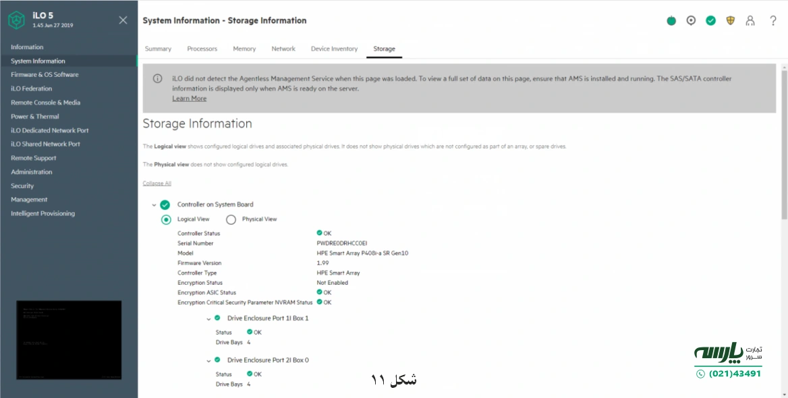Select the Logical View radio button
The image size is (788, 398).
167,219
